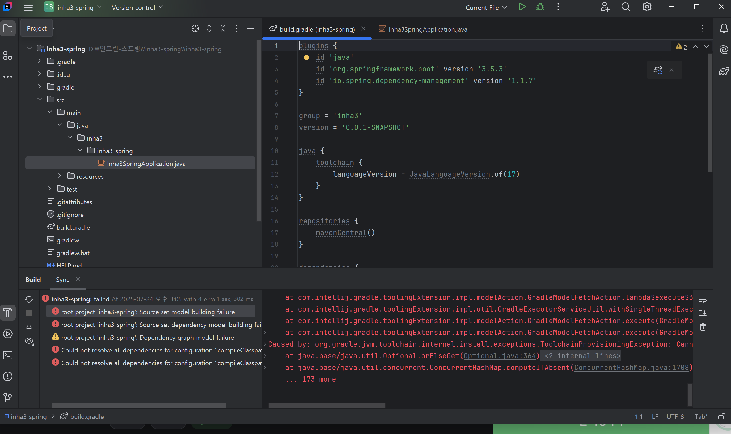Toggle Build view filter eye icon
The width and height of the screenshot is (731, 434).
tap(29, 341)
